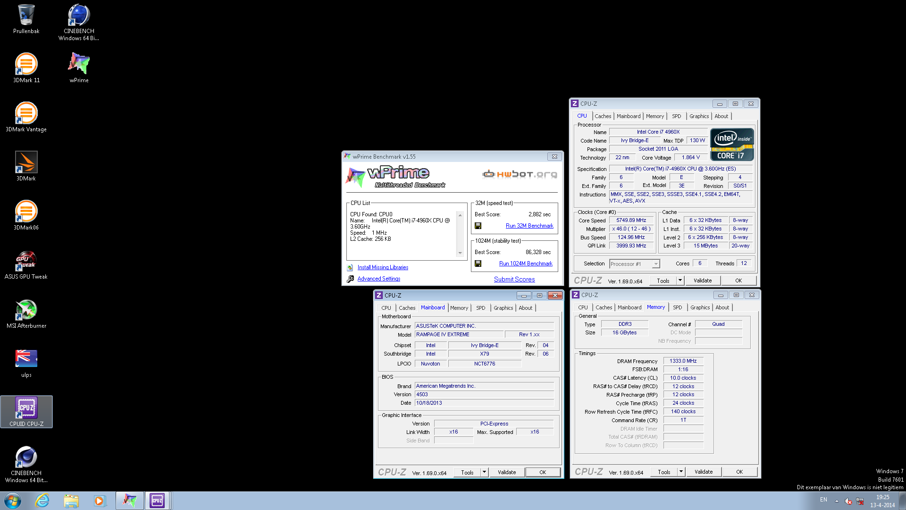Open the Windows Start menu orb
The image size is (906, 510).
[x=13, y=501]
